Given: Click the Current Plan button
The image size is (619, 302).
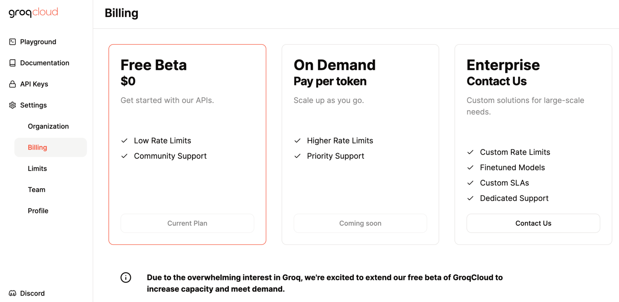Looking at the screenshot, I should point(187,223).
